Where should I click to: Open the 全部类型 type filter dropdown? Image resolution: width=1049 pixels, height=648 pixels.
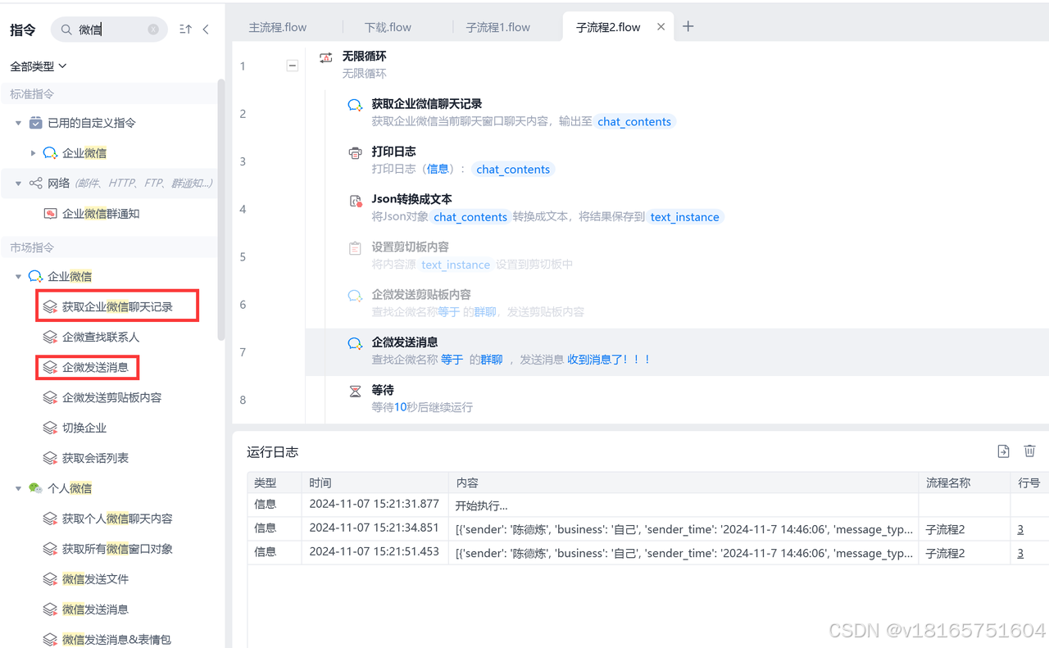[39, 66]
